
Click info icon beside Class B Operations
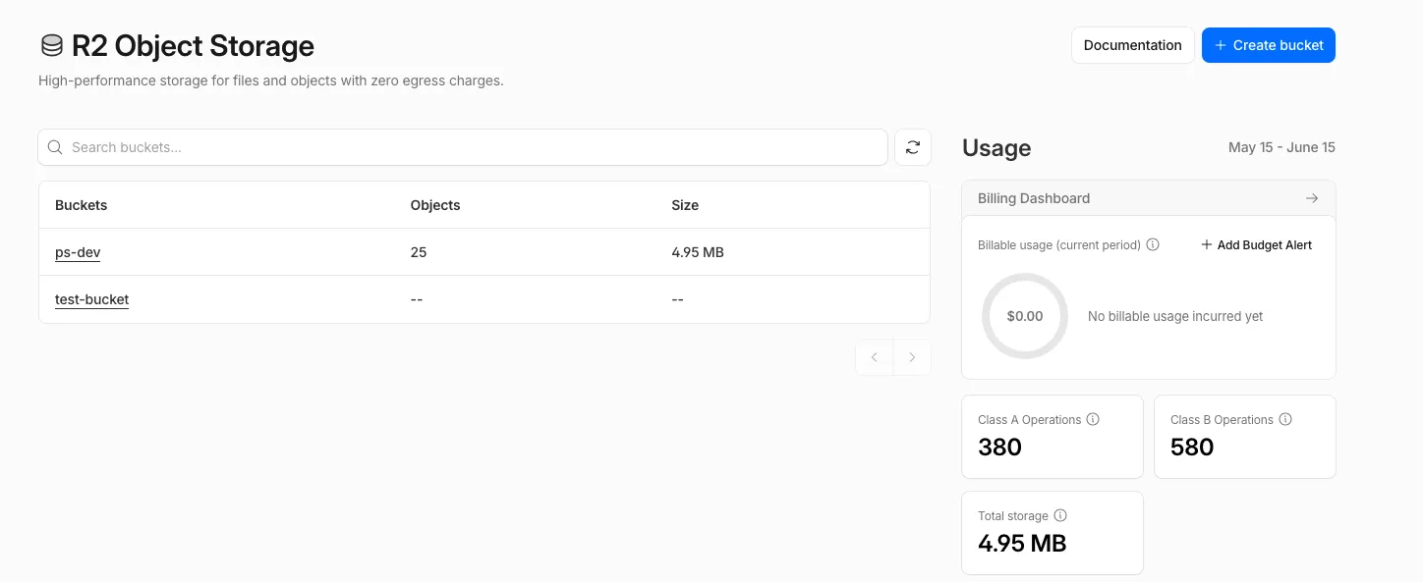click(1285, 419)
